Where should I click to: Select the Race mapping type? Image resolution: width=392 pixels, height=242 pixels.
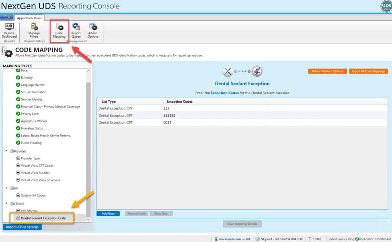point(24,70)
